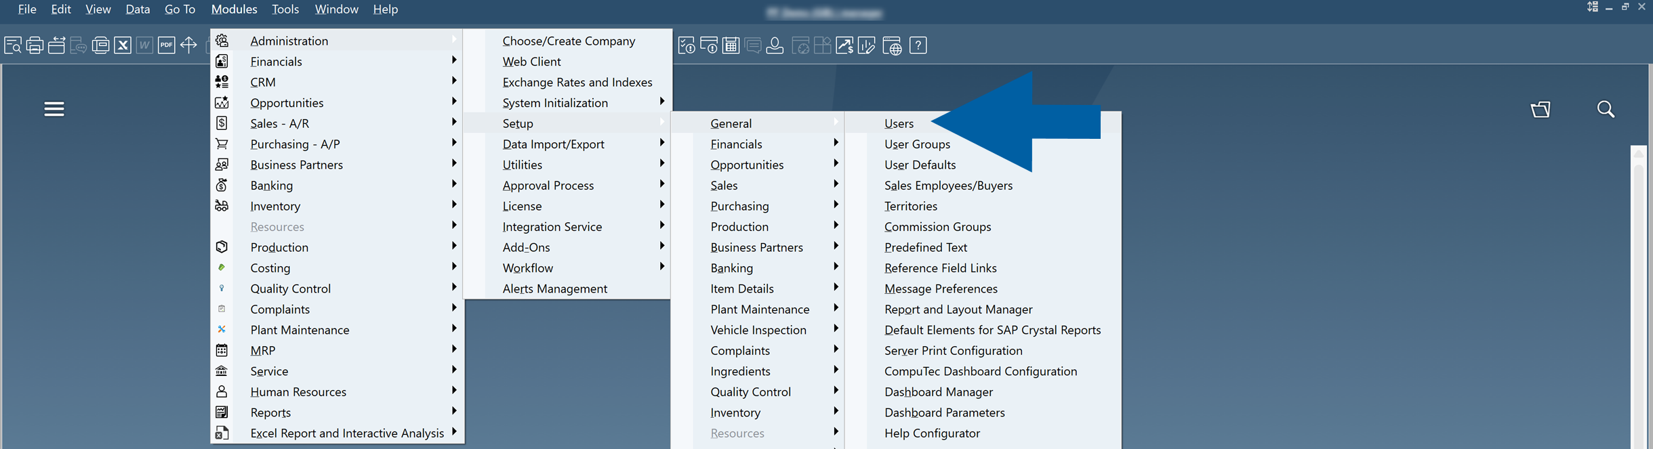Viewport: 1653px width, 449px height.
Task: Expand the License submenu arrow
Action: (x=662, y=205)
